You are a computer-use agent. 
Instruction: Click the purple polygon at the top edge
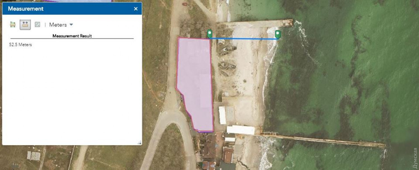[84, 1]
